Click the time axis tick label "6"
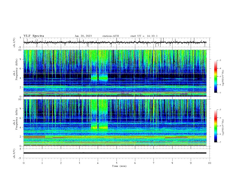236x183 pixels. pos(135,163)
